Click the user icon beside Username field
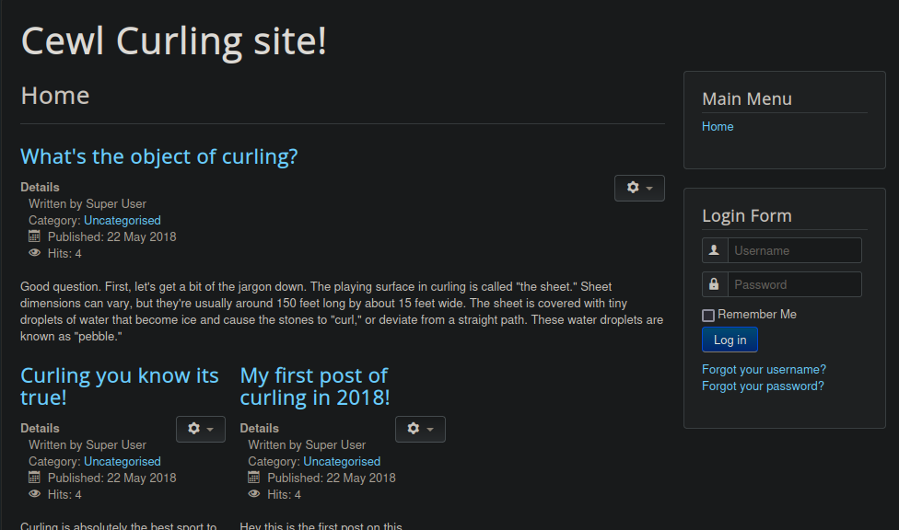The height and width of the screenshot is (530, 899). 715,250
